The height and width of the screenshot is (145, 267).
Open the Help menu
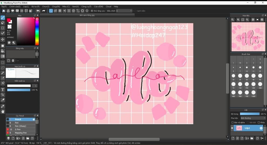[x=116, y=7]
